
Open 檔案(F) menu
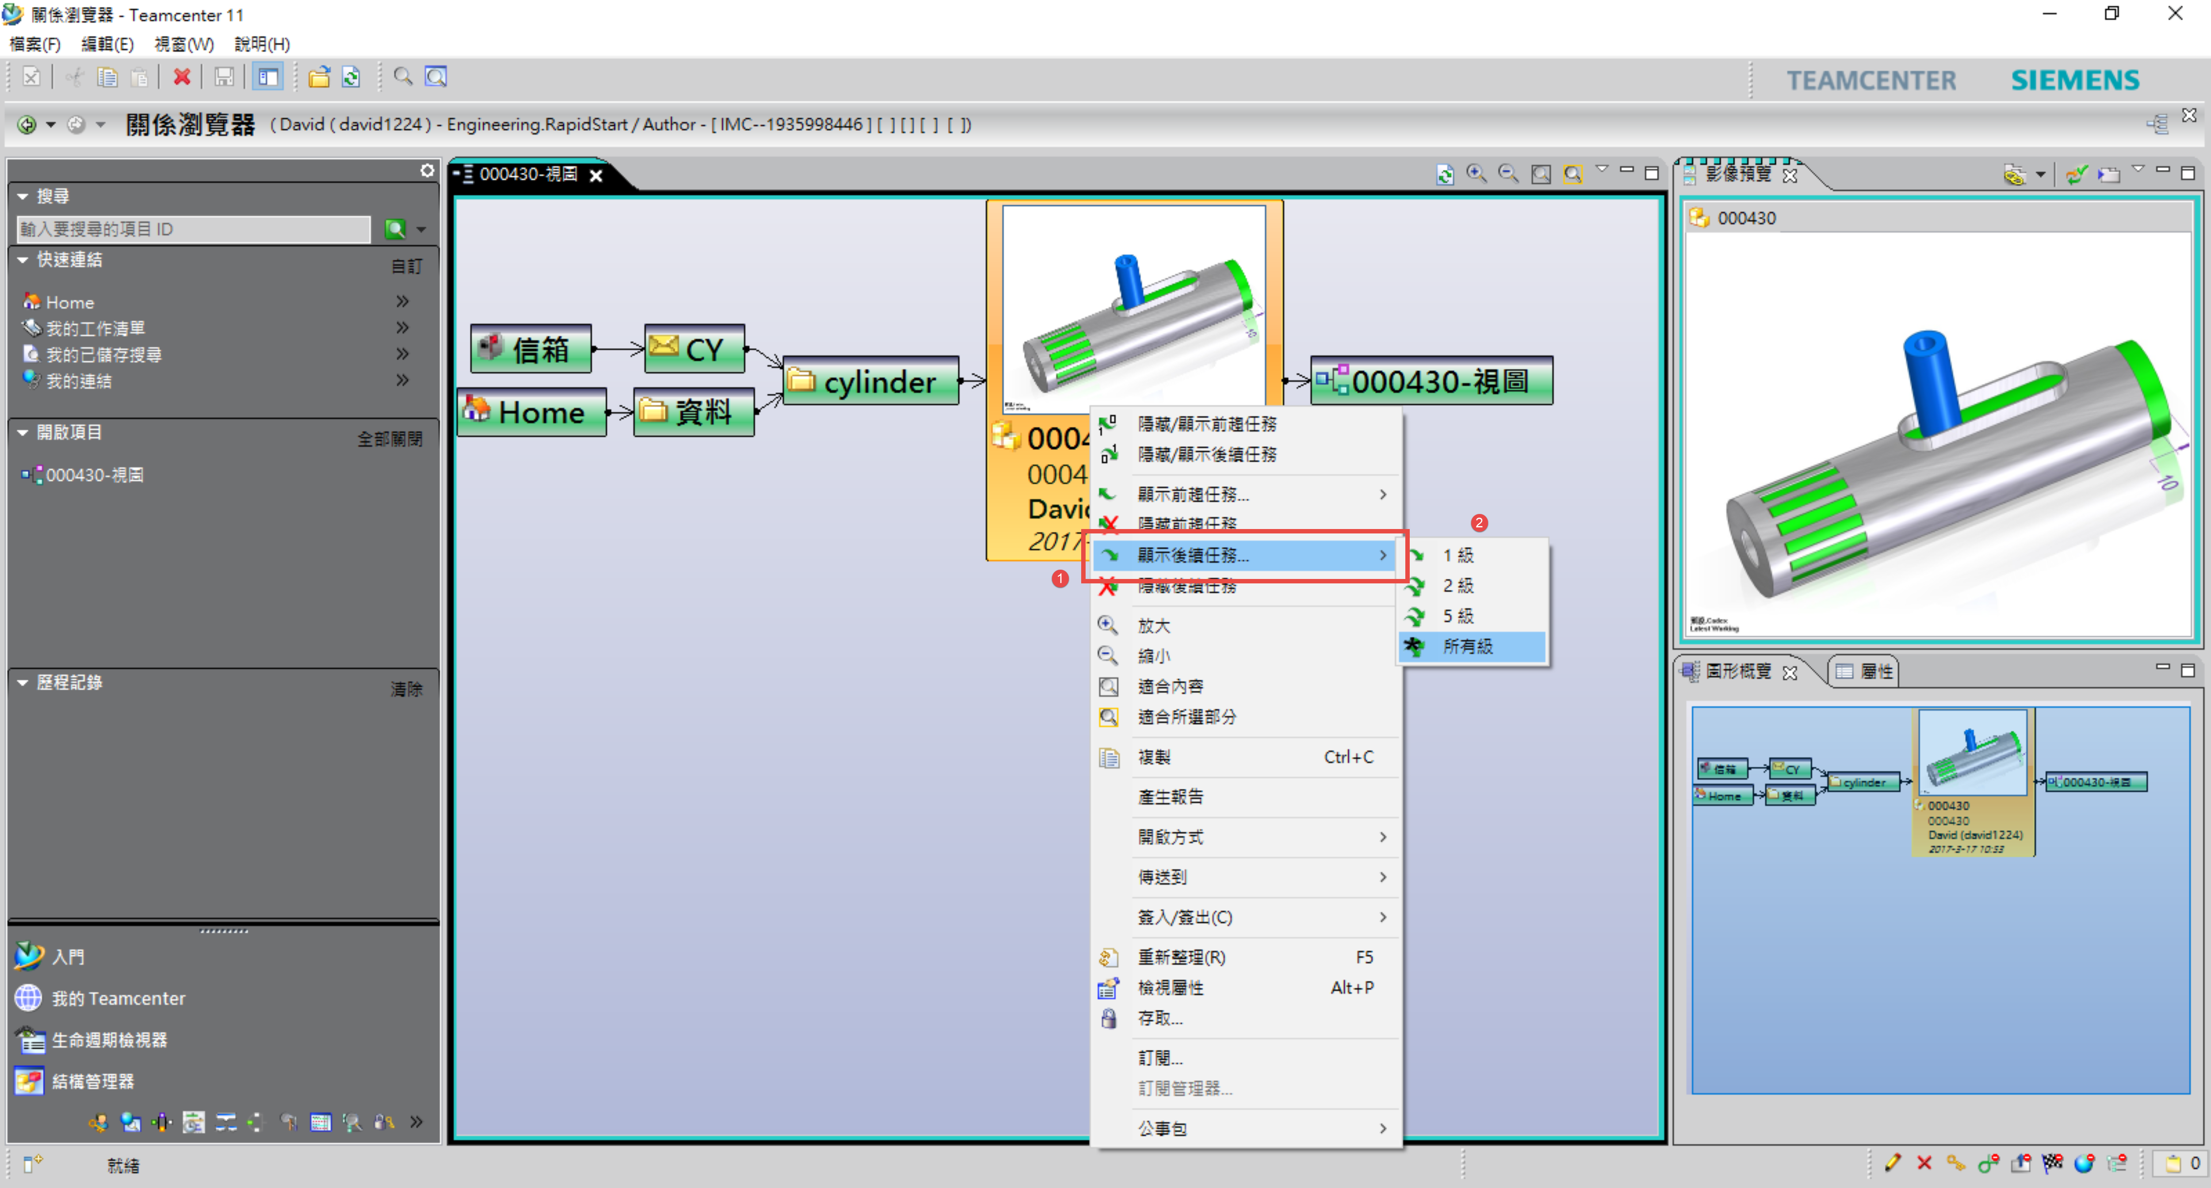point(35,44)
